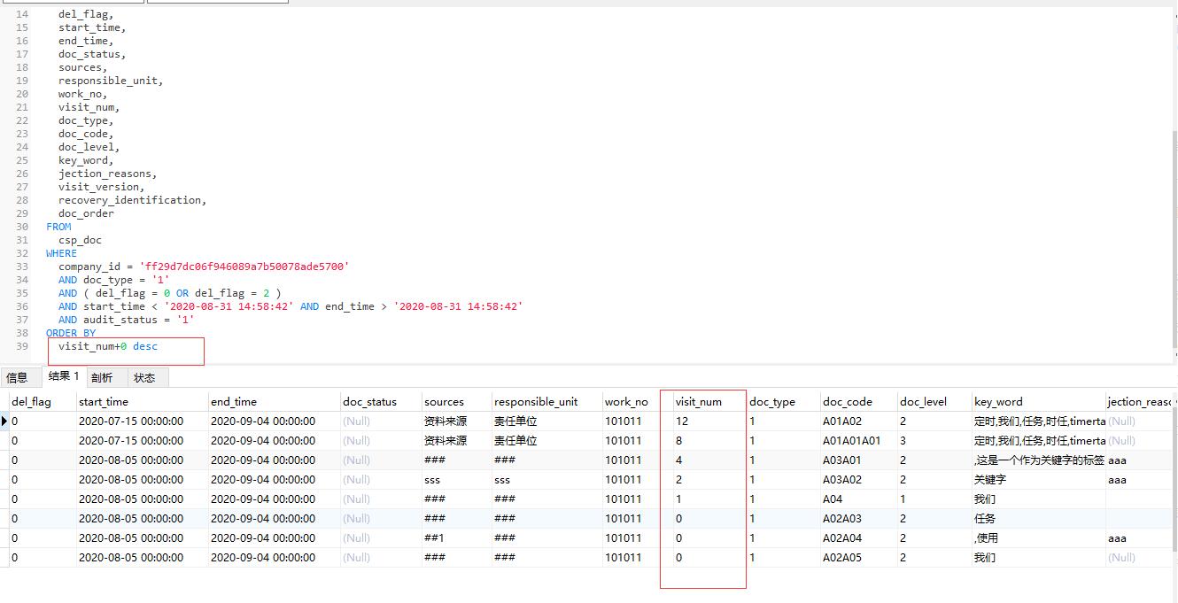The image size is (1178, 603).
Task: Click the visit_num column header
Action: pyautogui.click(x=699, y=402)
